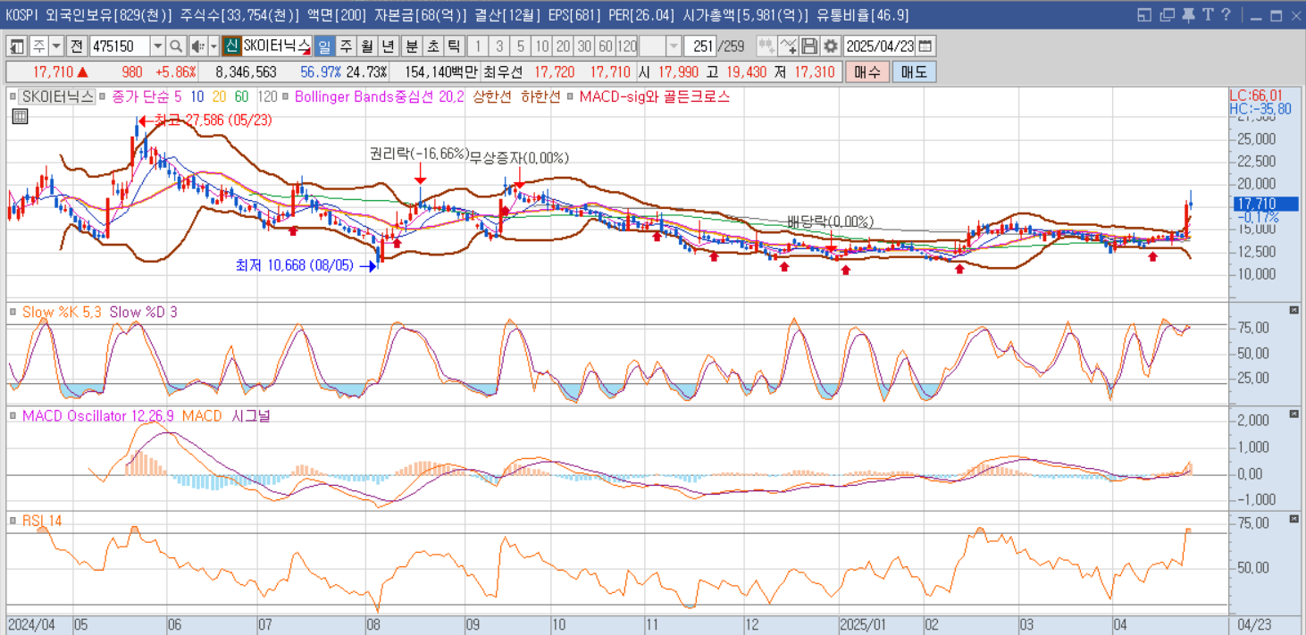Click the bar count field showing 251
Image resolution: width=1306 pixels, height=635 pixels.
tap(701, 46)
